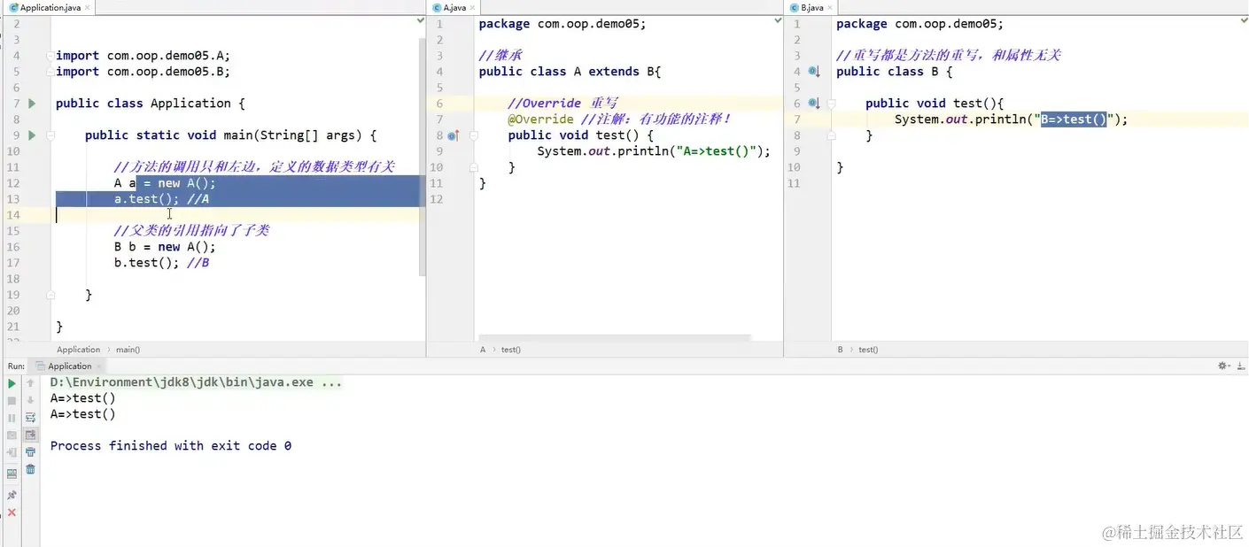
Task: Collapse test method fold in A.java
Action: pos(474,135)
